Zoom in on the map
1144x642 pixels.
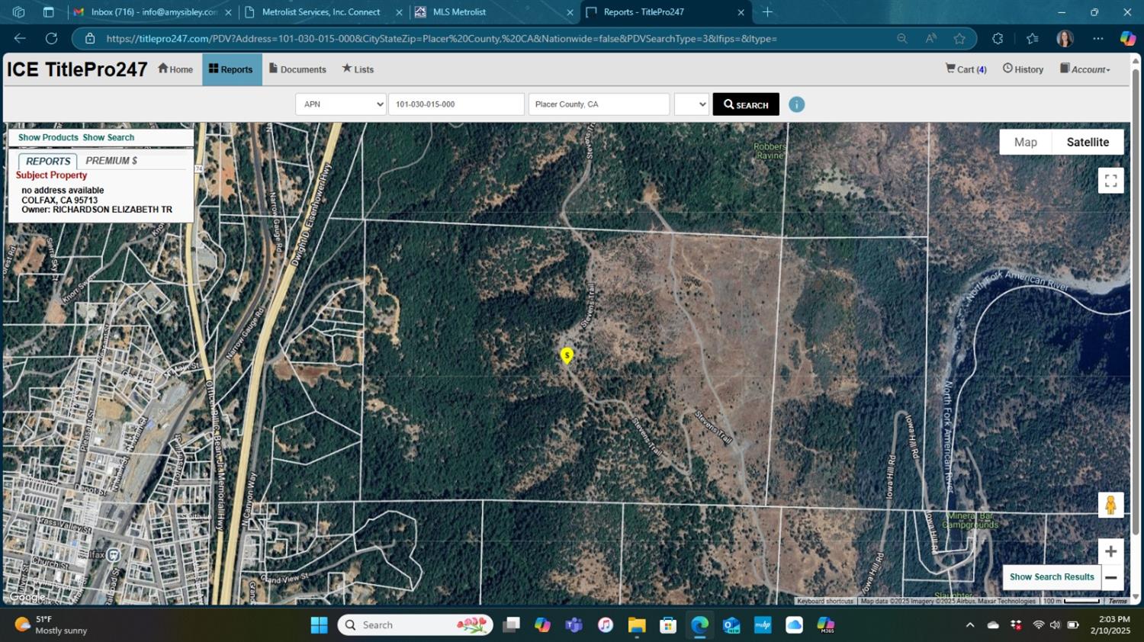[1110, 551]
